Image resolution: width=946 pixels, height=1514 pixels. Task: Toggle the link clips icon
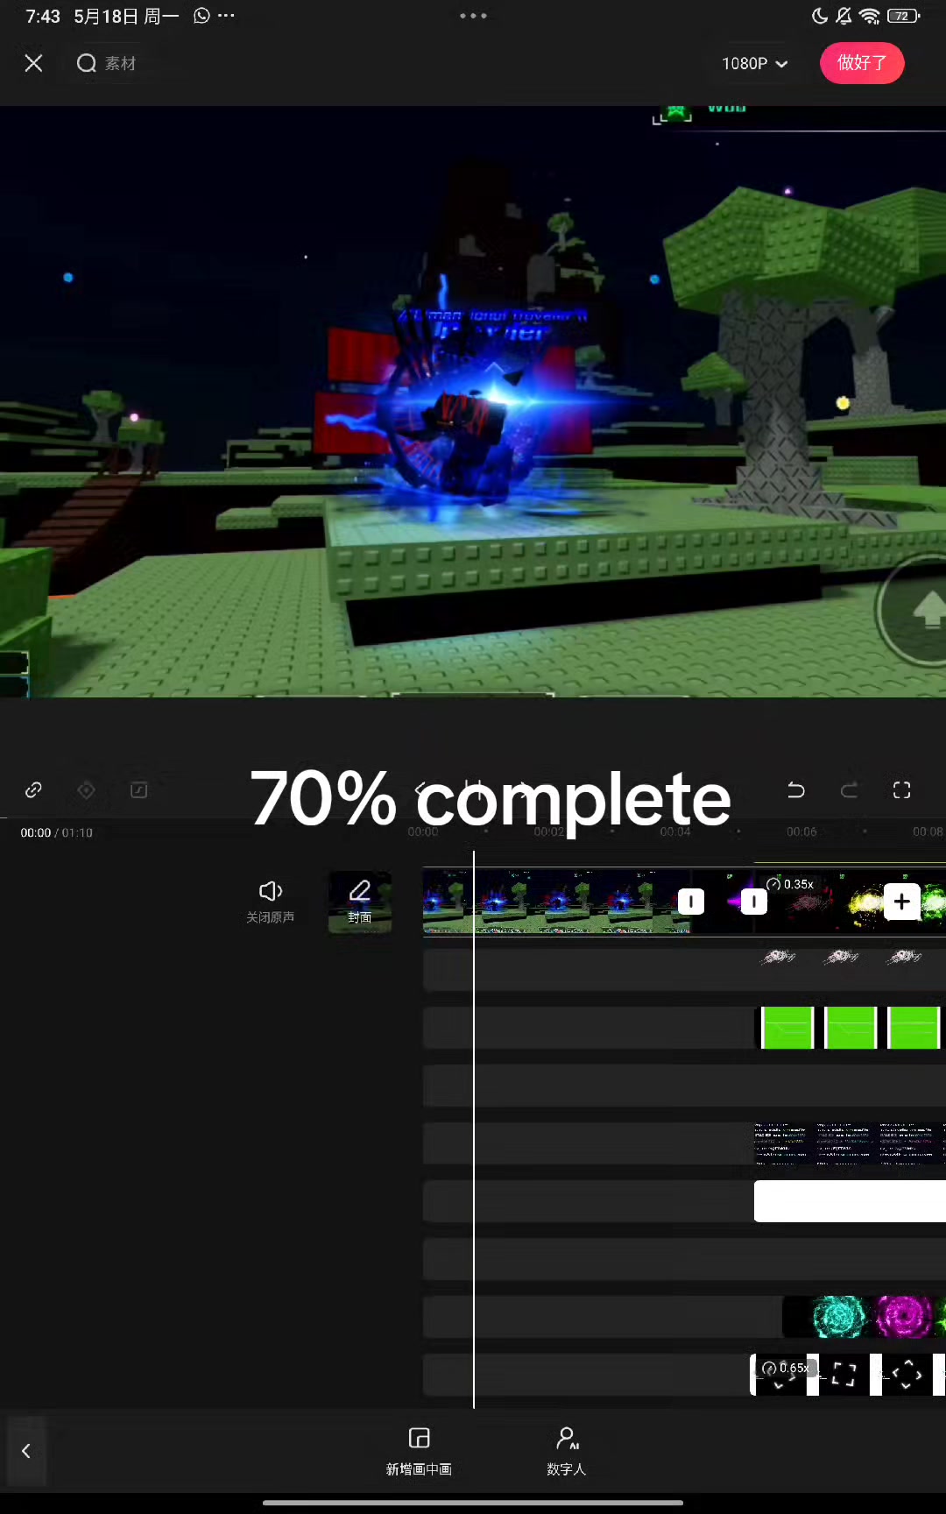[33, 790]
